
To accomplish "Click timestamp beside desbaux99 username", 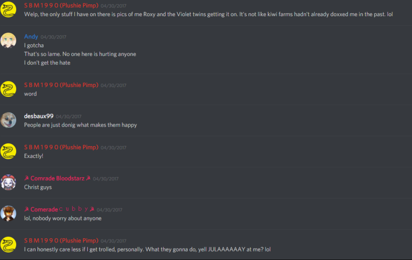I will [69, 116].
